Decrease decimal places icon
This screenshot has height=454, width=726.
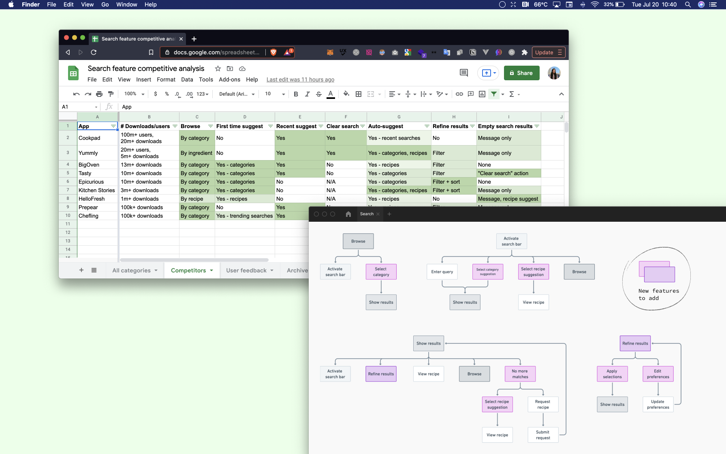pos(177,94)
